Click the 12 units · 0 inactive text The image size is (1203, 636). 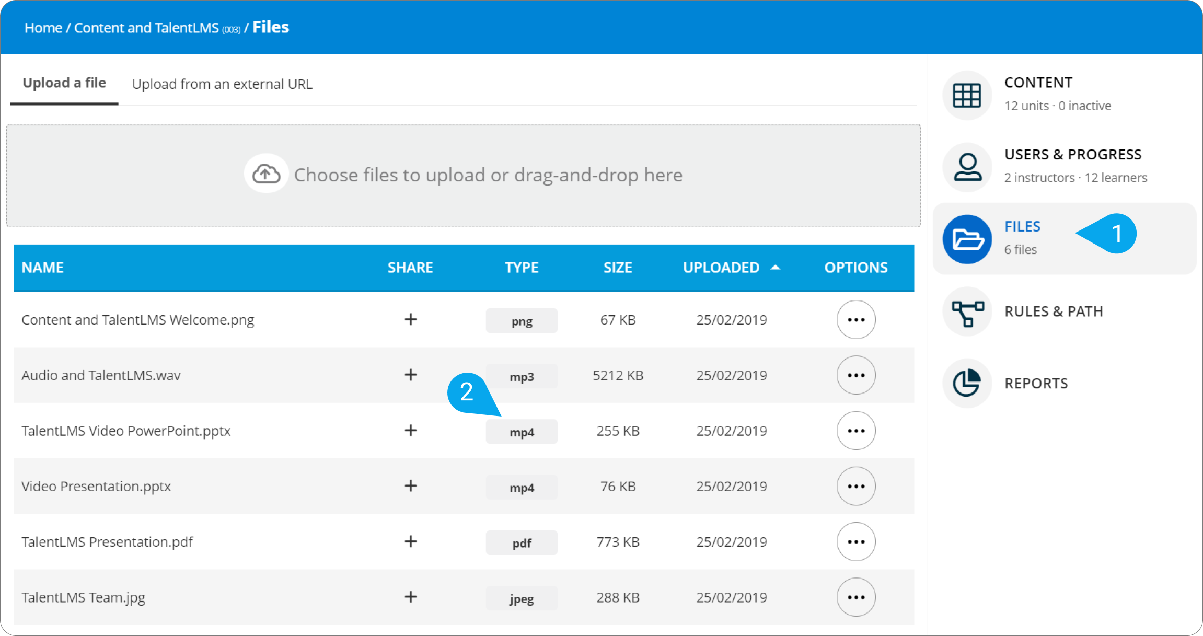point(1058,106)
